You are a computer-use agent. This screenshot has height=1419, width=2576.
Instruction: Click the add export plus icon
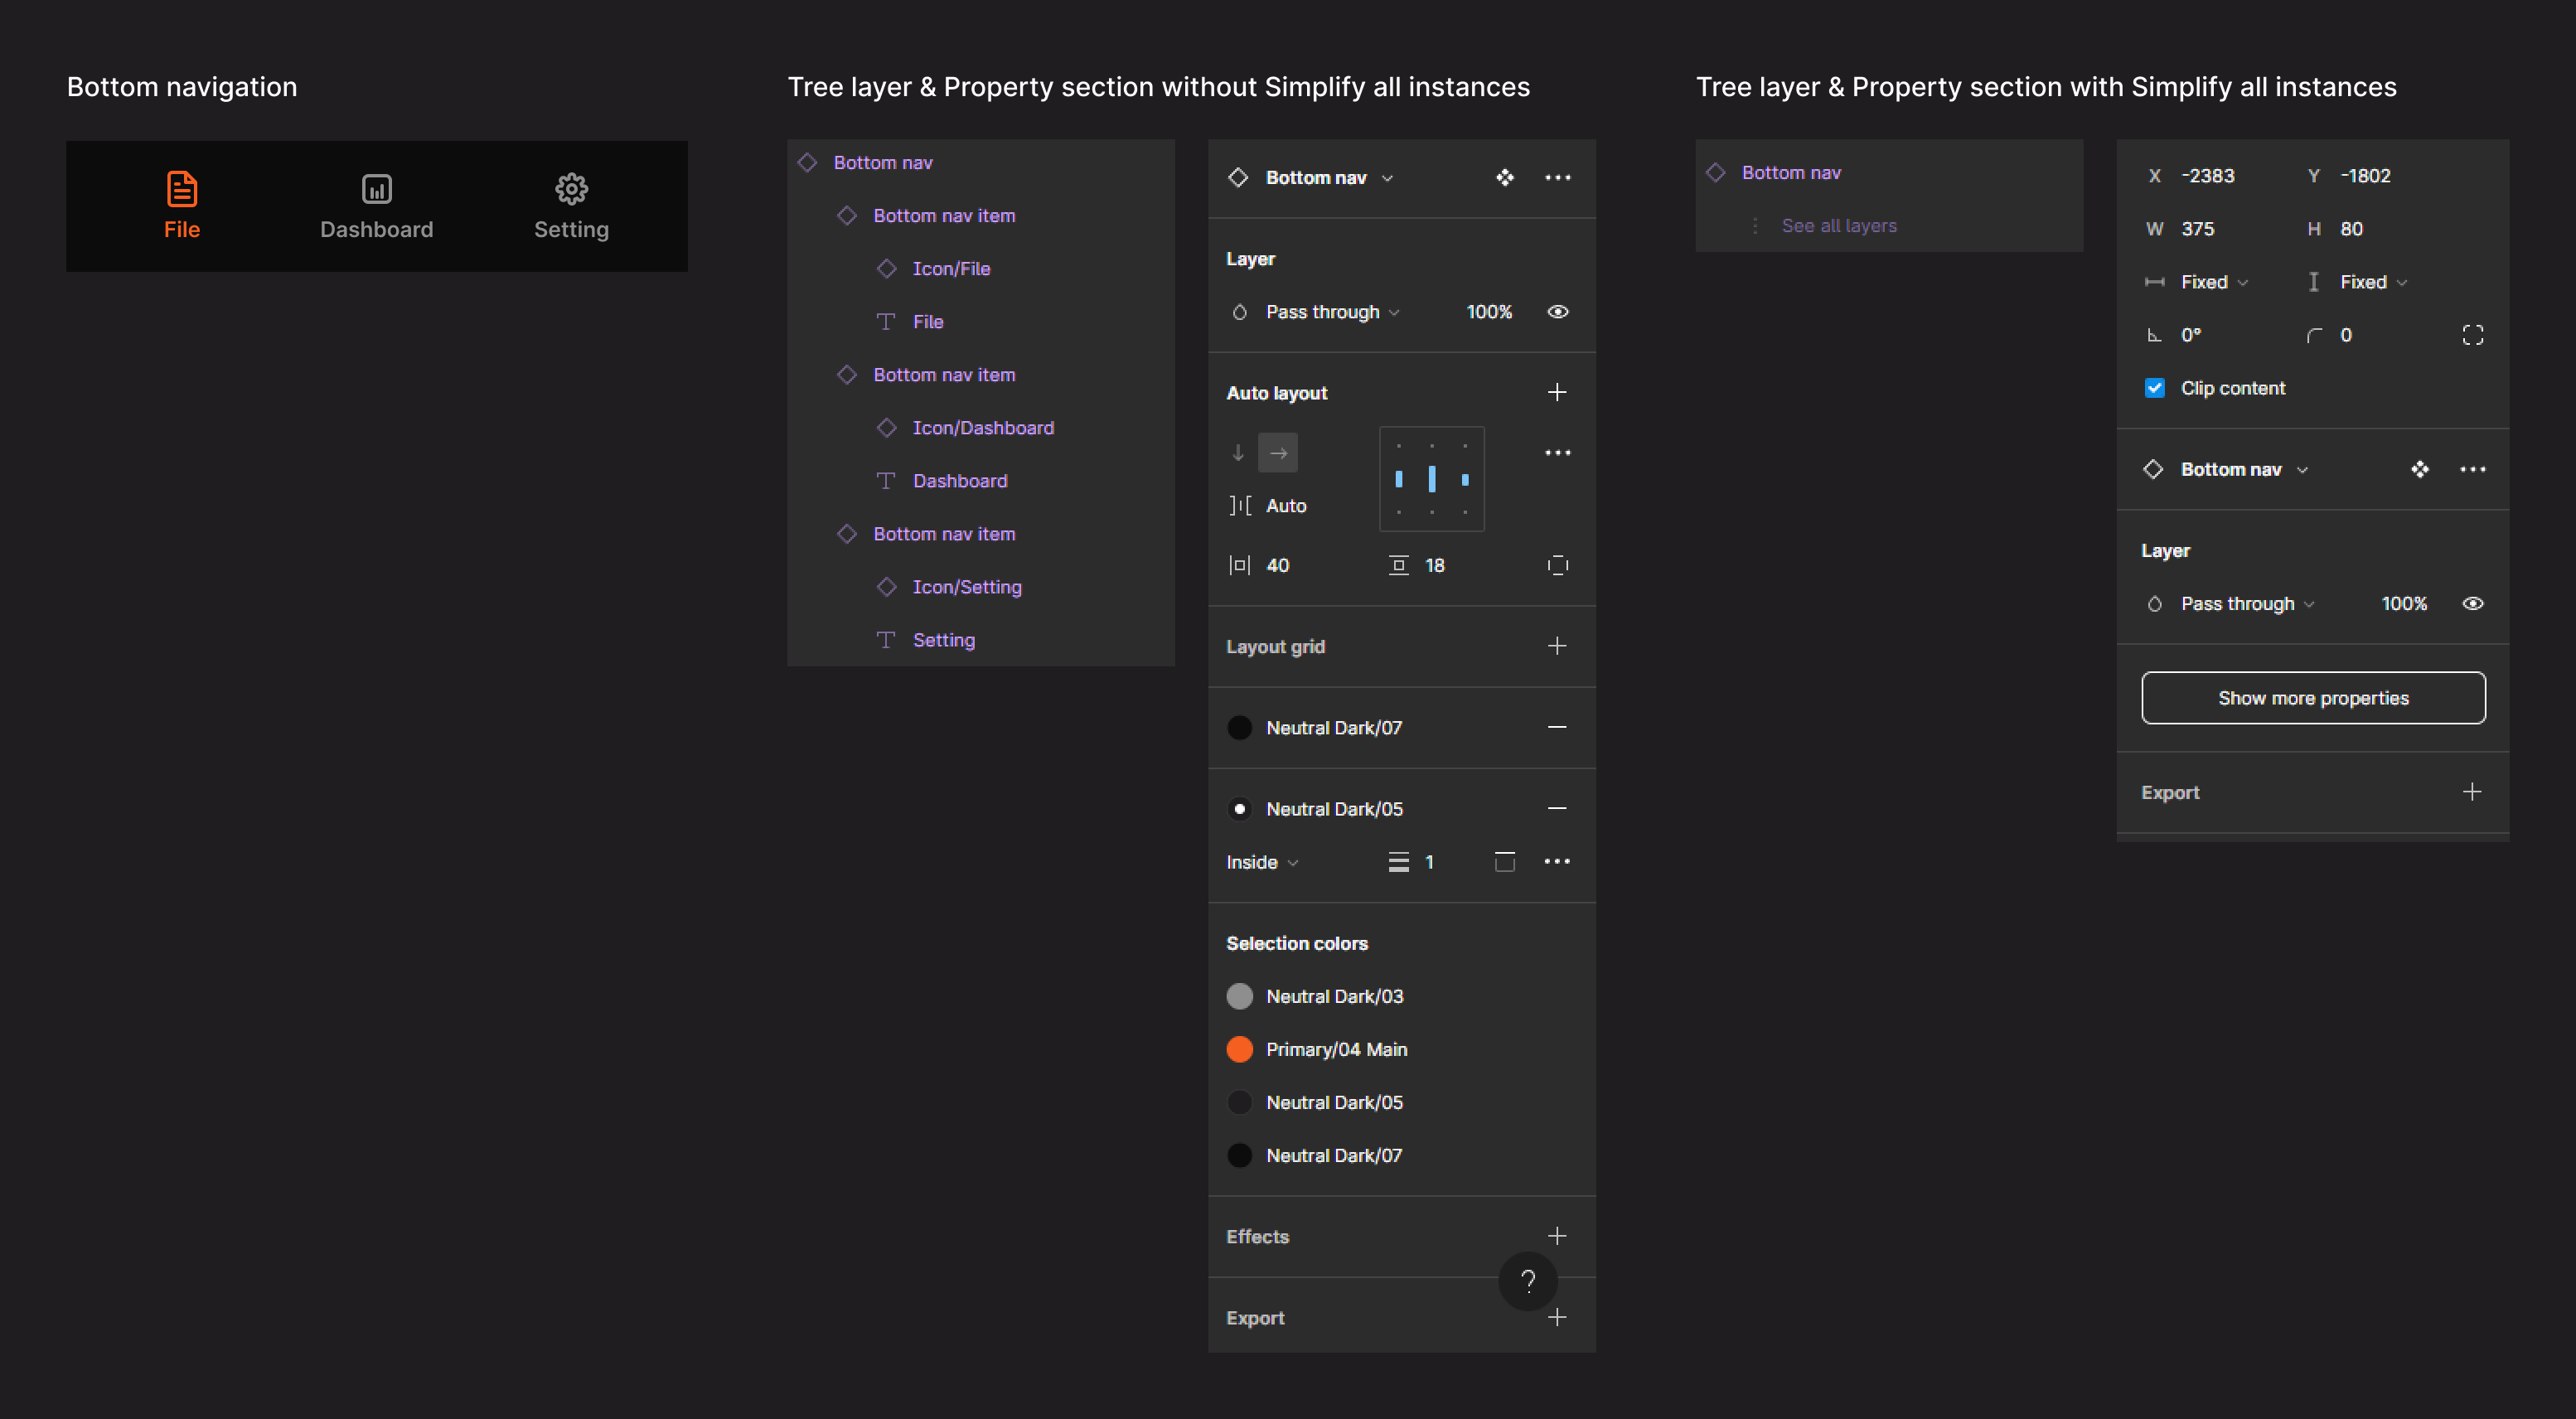point(1557,1317)
